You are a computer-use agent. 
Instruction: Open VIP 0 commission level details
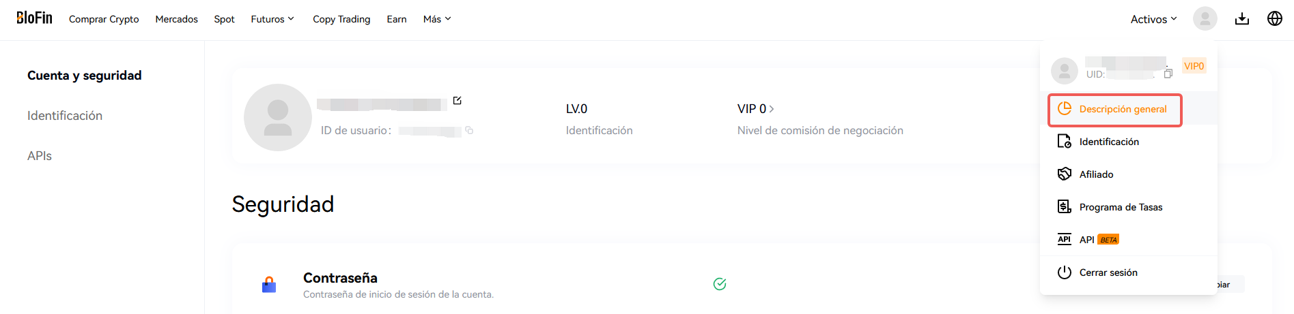coord(755,109)
